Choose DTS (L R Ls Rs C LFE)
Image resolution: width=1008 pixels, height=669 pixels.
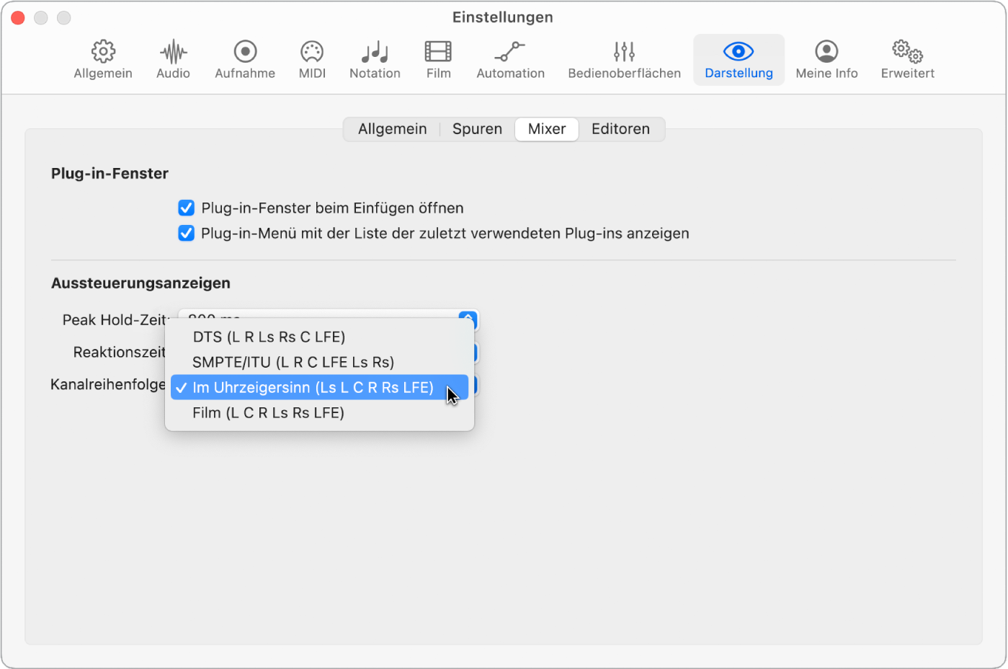(320, 337)
